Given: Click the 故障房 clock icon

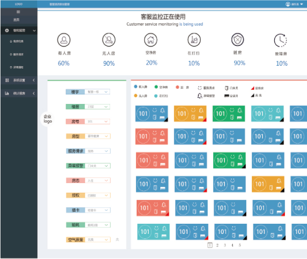Looking at the screenshot, I should pos(280,41).
